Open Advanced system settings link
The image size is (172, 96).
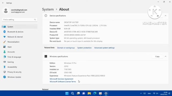104,48
